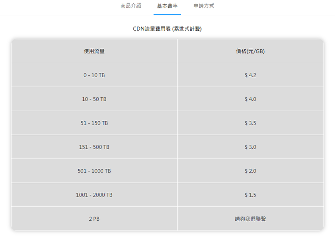Select the $ 4.2 price cell
335x237 pixels.
point(250,75)
